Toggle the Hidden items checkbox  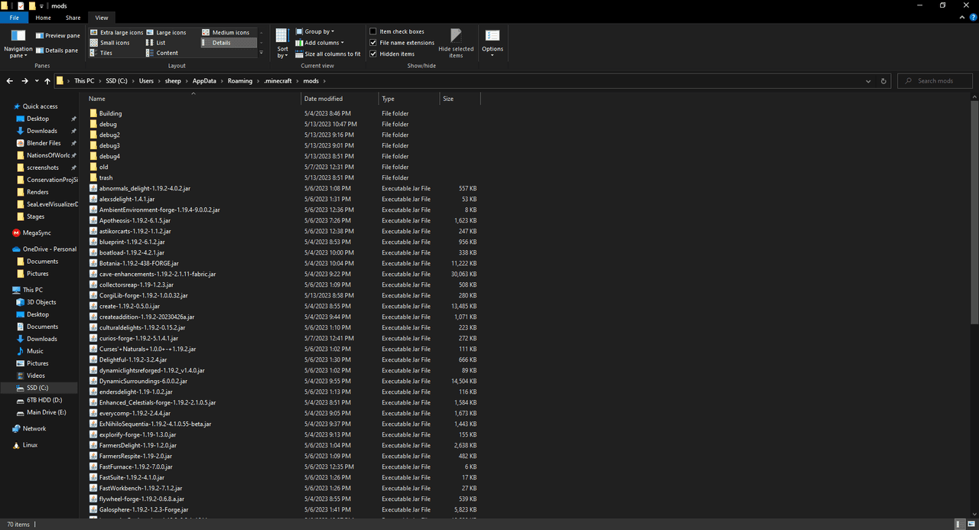(x=373, y=54)
